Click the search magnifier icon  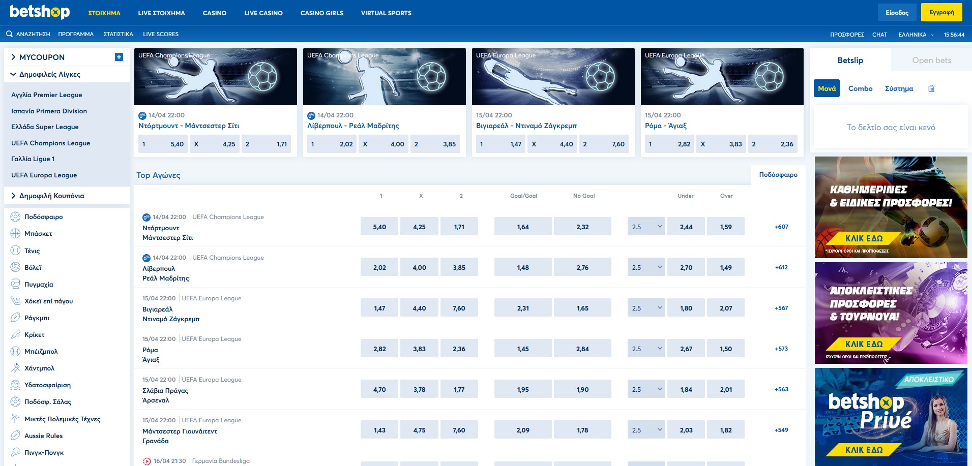[x=9, y=34]
